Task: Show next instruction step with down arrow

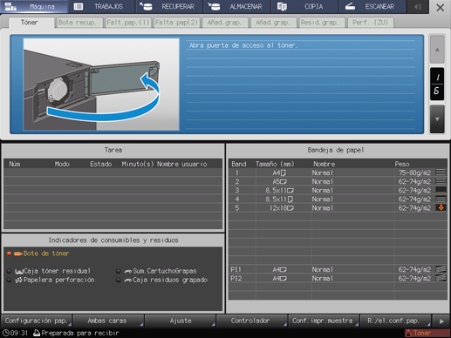Action: [437, 119]
